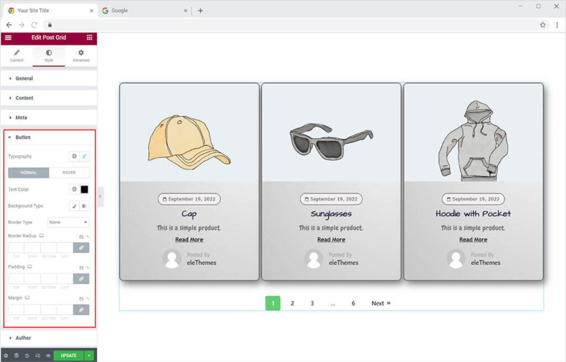The image size is (566, 362).
Task: Toggle linked values for Padding
Action: click(x=81, y=279)
